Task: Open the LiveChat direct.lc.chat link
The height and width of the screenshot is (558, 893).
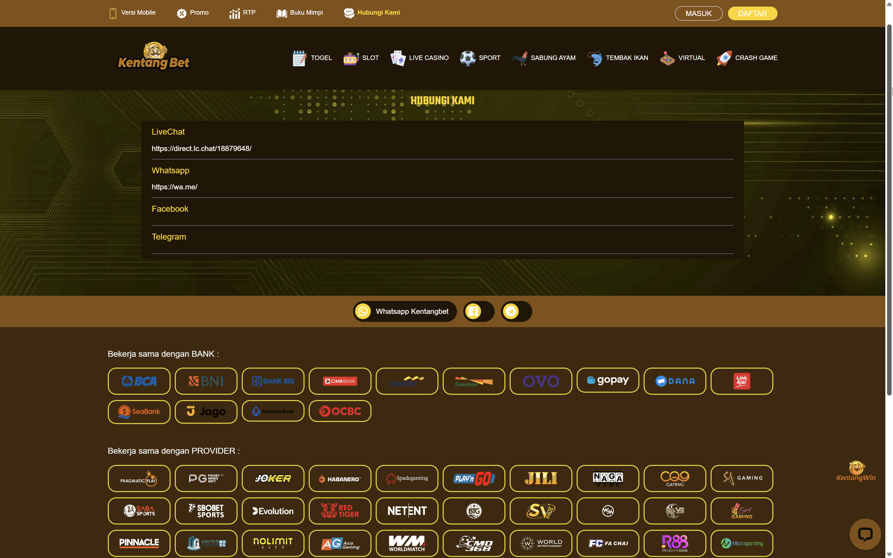Action: tap(202, 148)
